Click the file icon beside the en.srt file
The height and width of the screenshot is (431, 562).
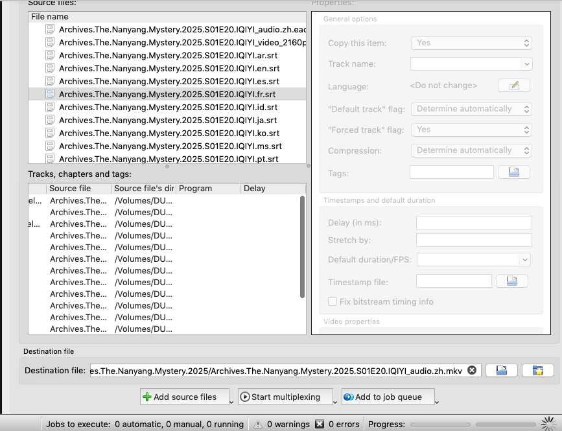click(x=50, y=68)
